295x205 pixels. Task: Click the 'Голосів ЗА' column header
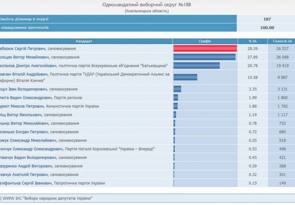282,41
